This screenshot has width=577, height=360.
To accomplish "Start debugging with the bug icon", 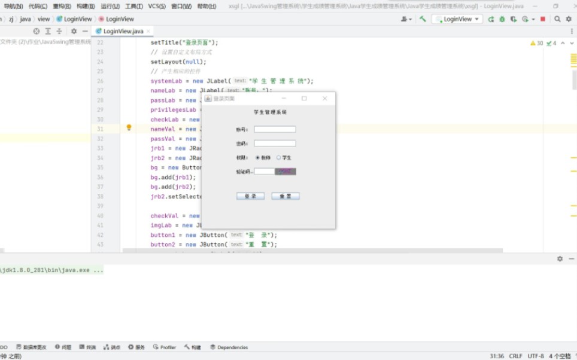I will [x=502, y=19].
